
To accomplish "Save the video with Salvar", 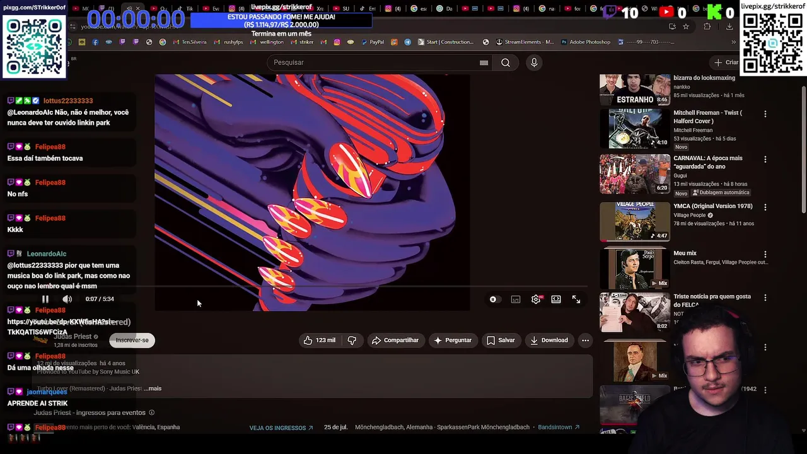I will (501, 340).
